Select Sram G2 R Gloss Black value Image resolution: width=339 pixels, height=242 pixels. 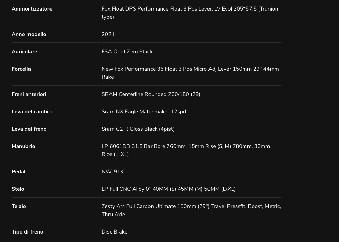point(138,129)
